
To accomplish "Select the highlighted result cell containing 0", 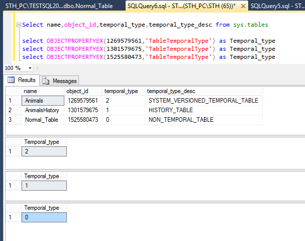I will pos(44,217).
